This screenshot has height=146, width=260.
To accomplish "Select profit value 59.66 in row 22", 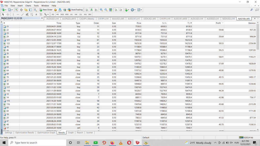I will click(221, 30).
